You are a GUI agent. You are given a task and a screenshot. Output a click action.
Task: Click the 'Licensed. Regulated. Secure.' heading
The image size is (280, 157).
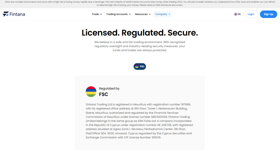pyautogui.click(x=140, y=33)
